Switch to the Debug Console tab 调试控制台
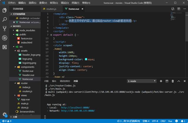The image size is (188, 123). 65,81
